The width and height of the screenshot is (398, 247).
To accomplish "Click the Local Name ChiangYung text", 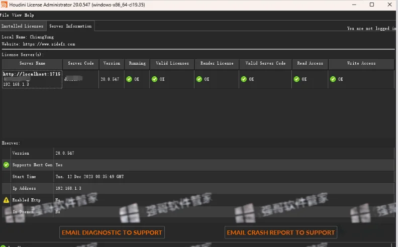I will (28, 37).
